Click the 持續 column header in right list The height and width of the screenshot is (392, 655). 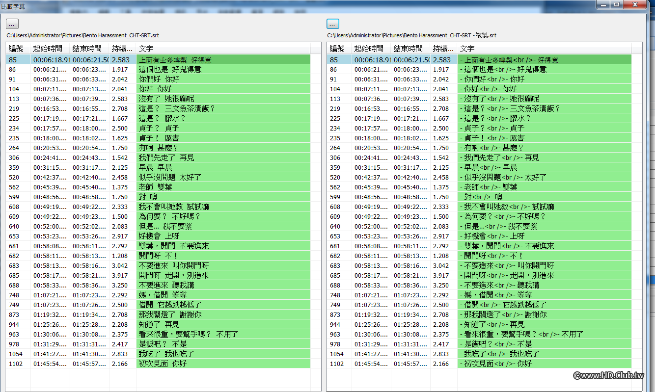tap(444, 49)
